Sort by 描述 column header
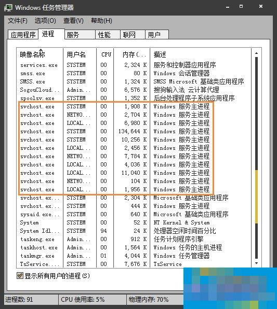The width and height of the screenshot is (277, 309). coord(201,54)
